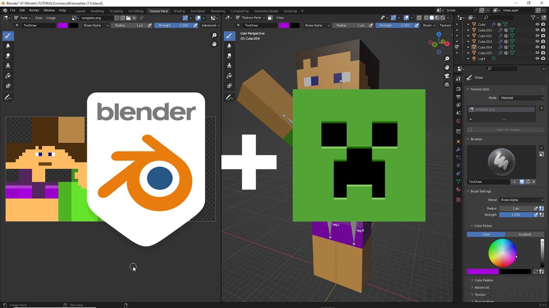This screenshot has height=308, width=549.
Task: Select the Clone tool in 3D viewport toolbar
Action: [229, 65]
